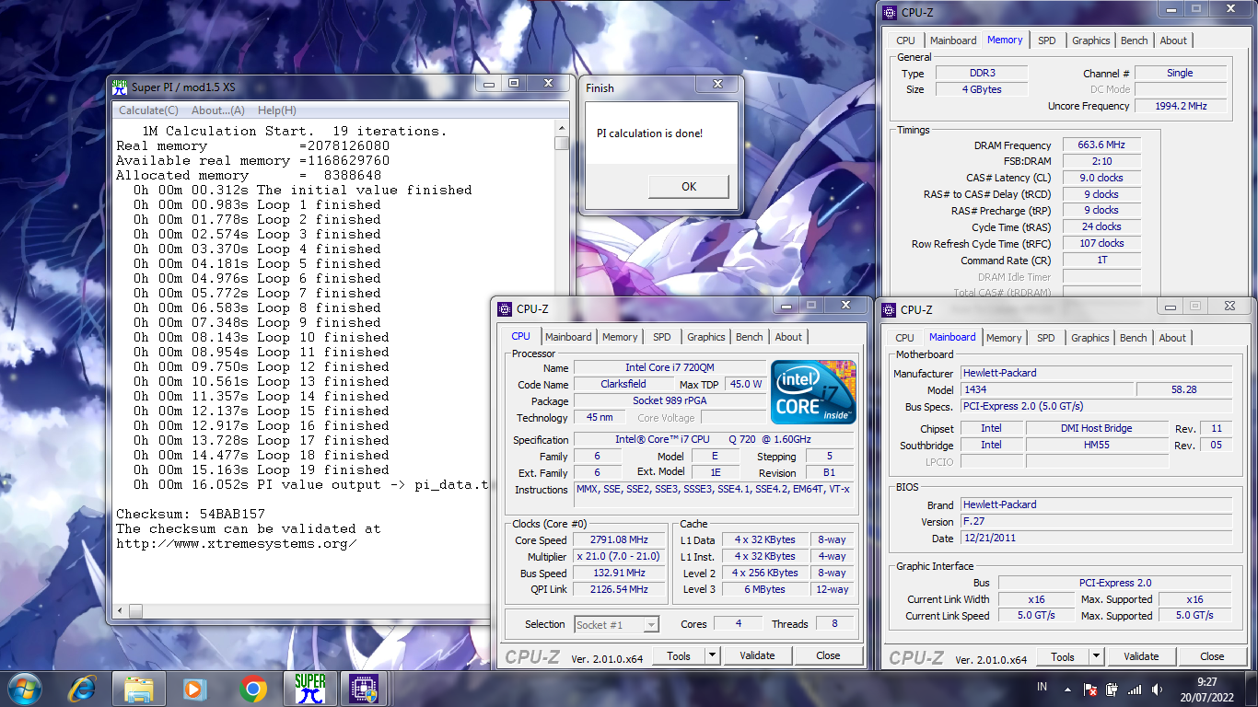Select Bench tab in Memory window

point(1135,41)
